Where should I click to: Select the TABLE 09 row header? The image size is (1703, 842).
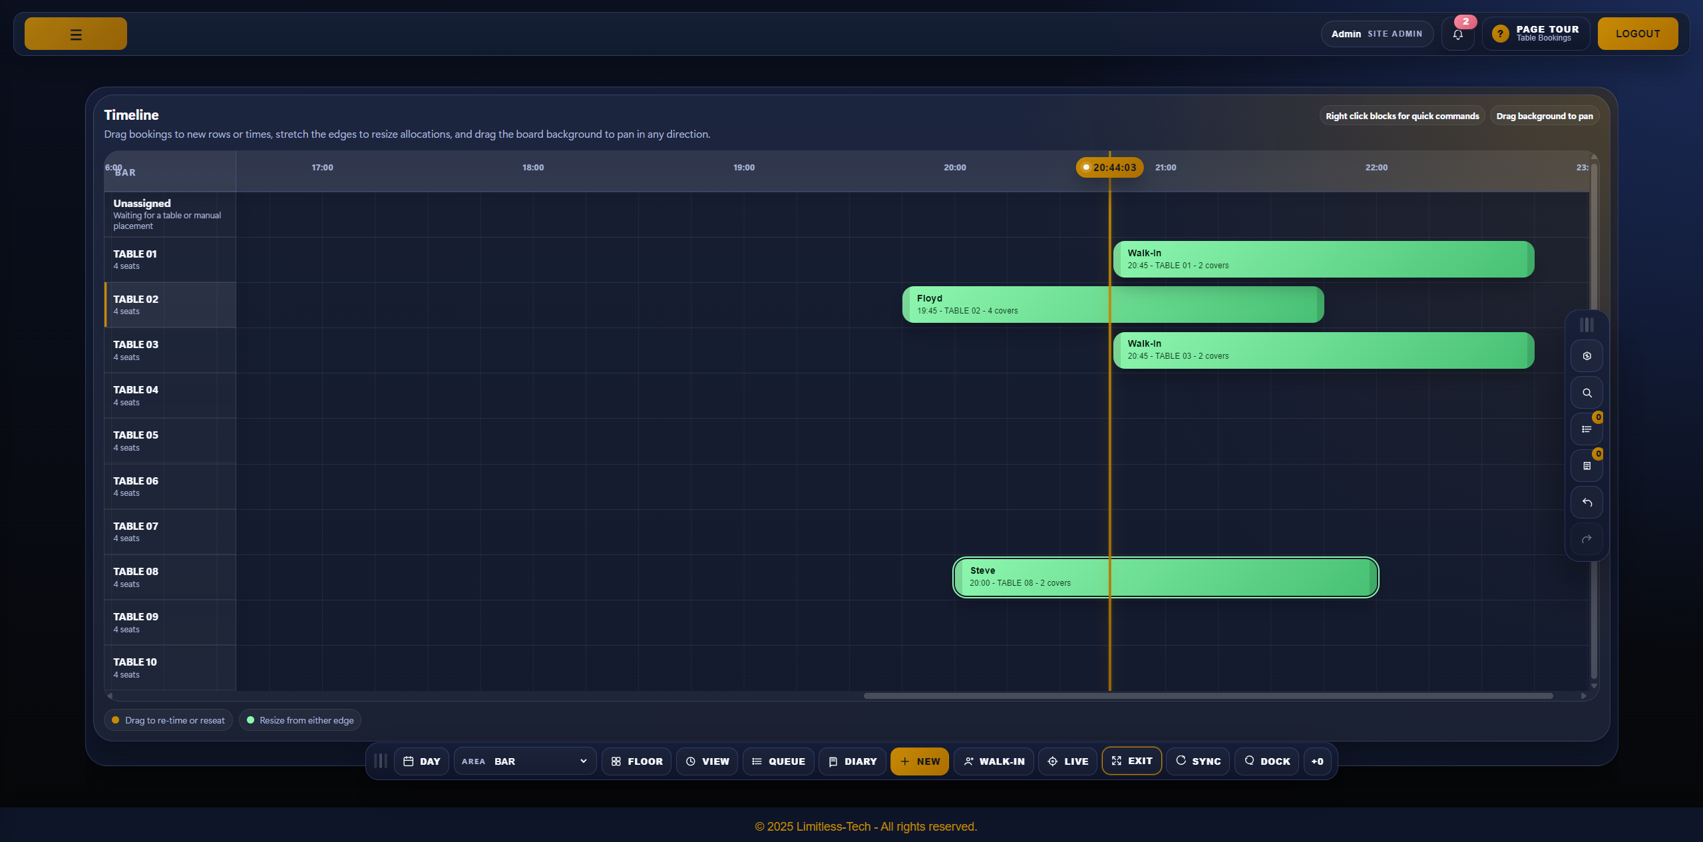[170, 622]
